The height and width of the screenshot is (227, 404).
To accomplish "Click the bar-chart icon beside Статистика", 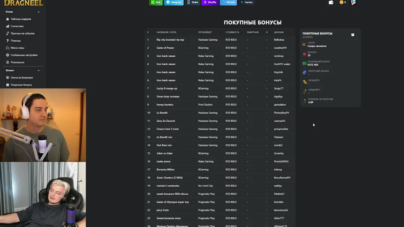I will pyautogui.click(x=8, y=26).
